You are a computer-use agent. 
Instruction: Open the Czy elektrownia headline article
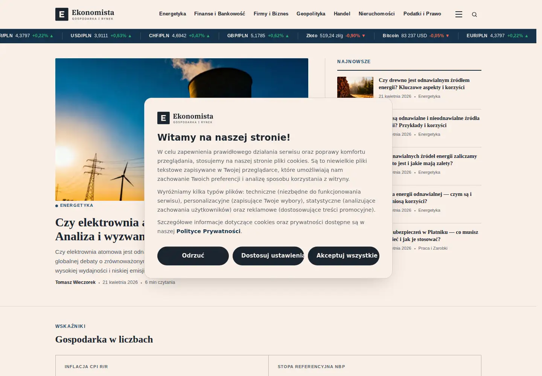point(100,229)
